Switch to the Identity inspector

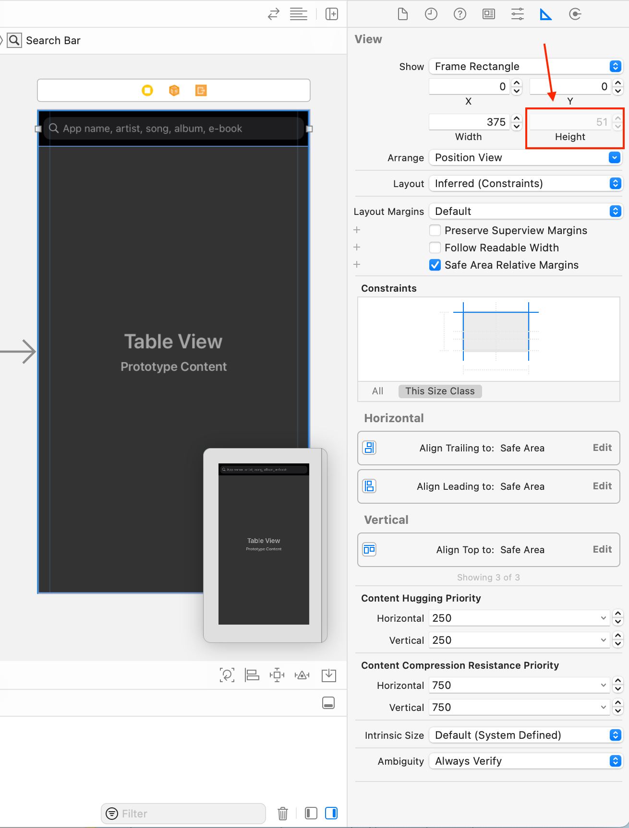[x=489, y=14]
